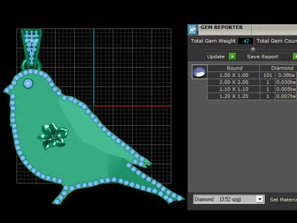The image size is (297, 223).
Task: Click the 0.38tw weight cell
Action: (x=286, y=75)
